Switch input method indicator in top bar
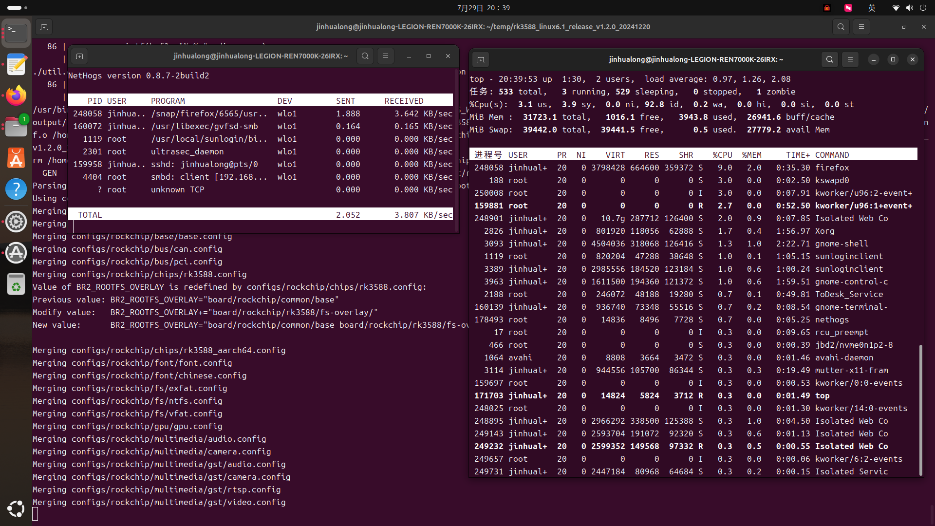This screenshot has width=935, height=526. tap(872, 8)
